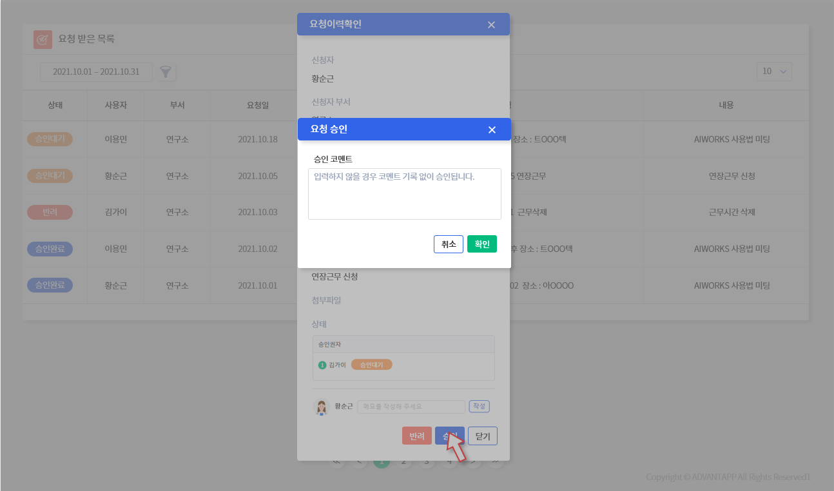Click date 2021.10.03 in the table

coord(258,212)
